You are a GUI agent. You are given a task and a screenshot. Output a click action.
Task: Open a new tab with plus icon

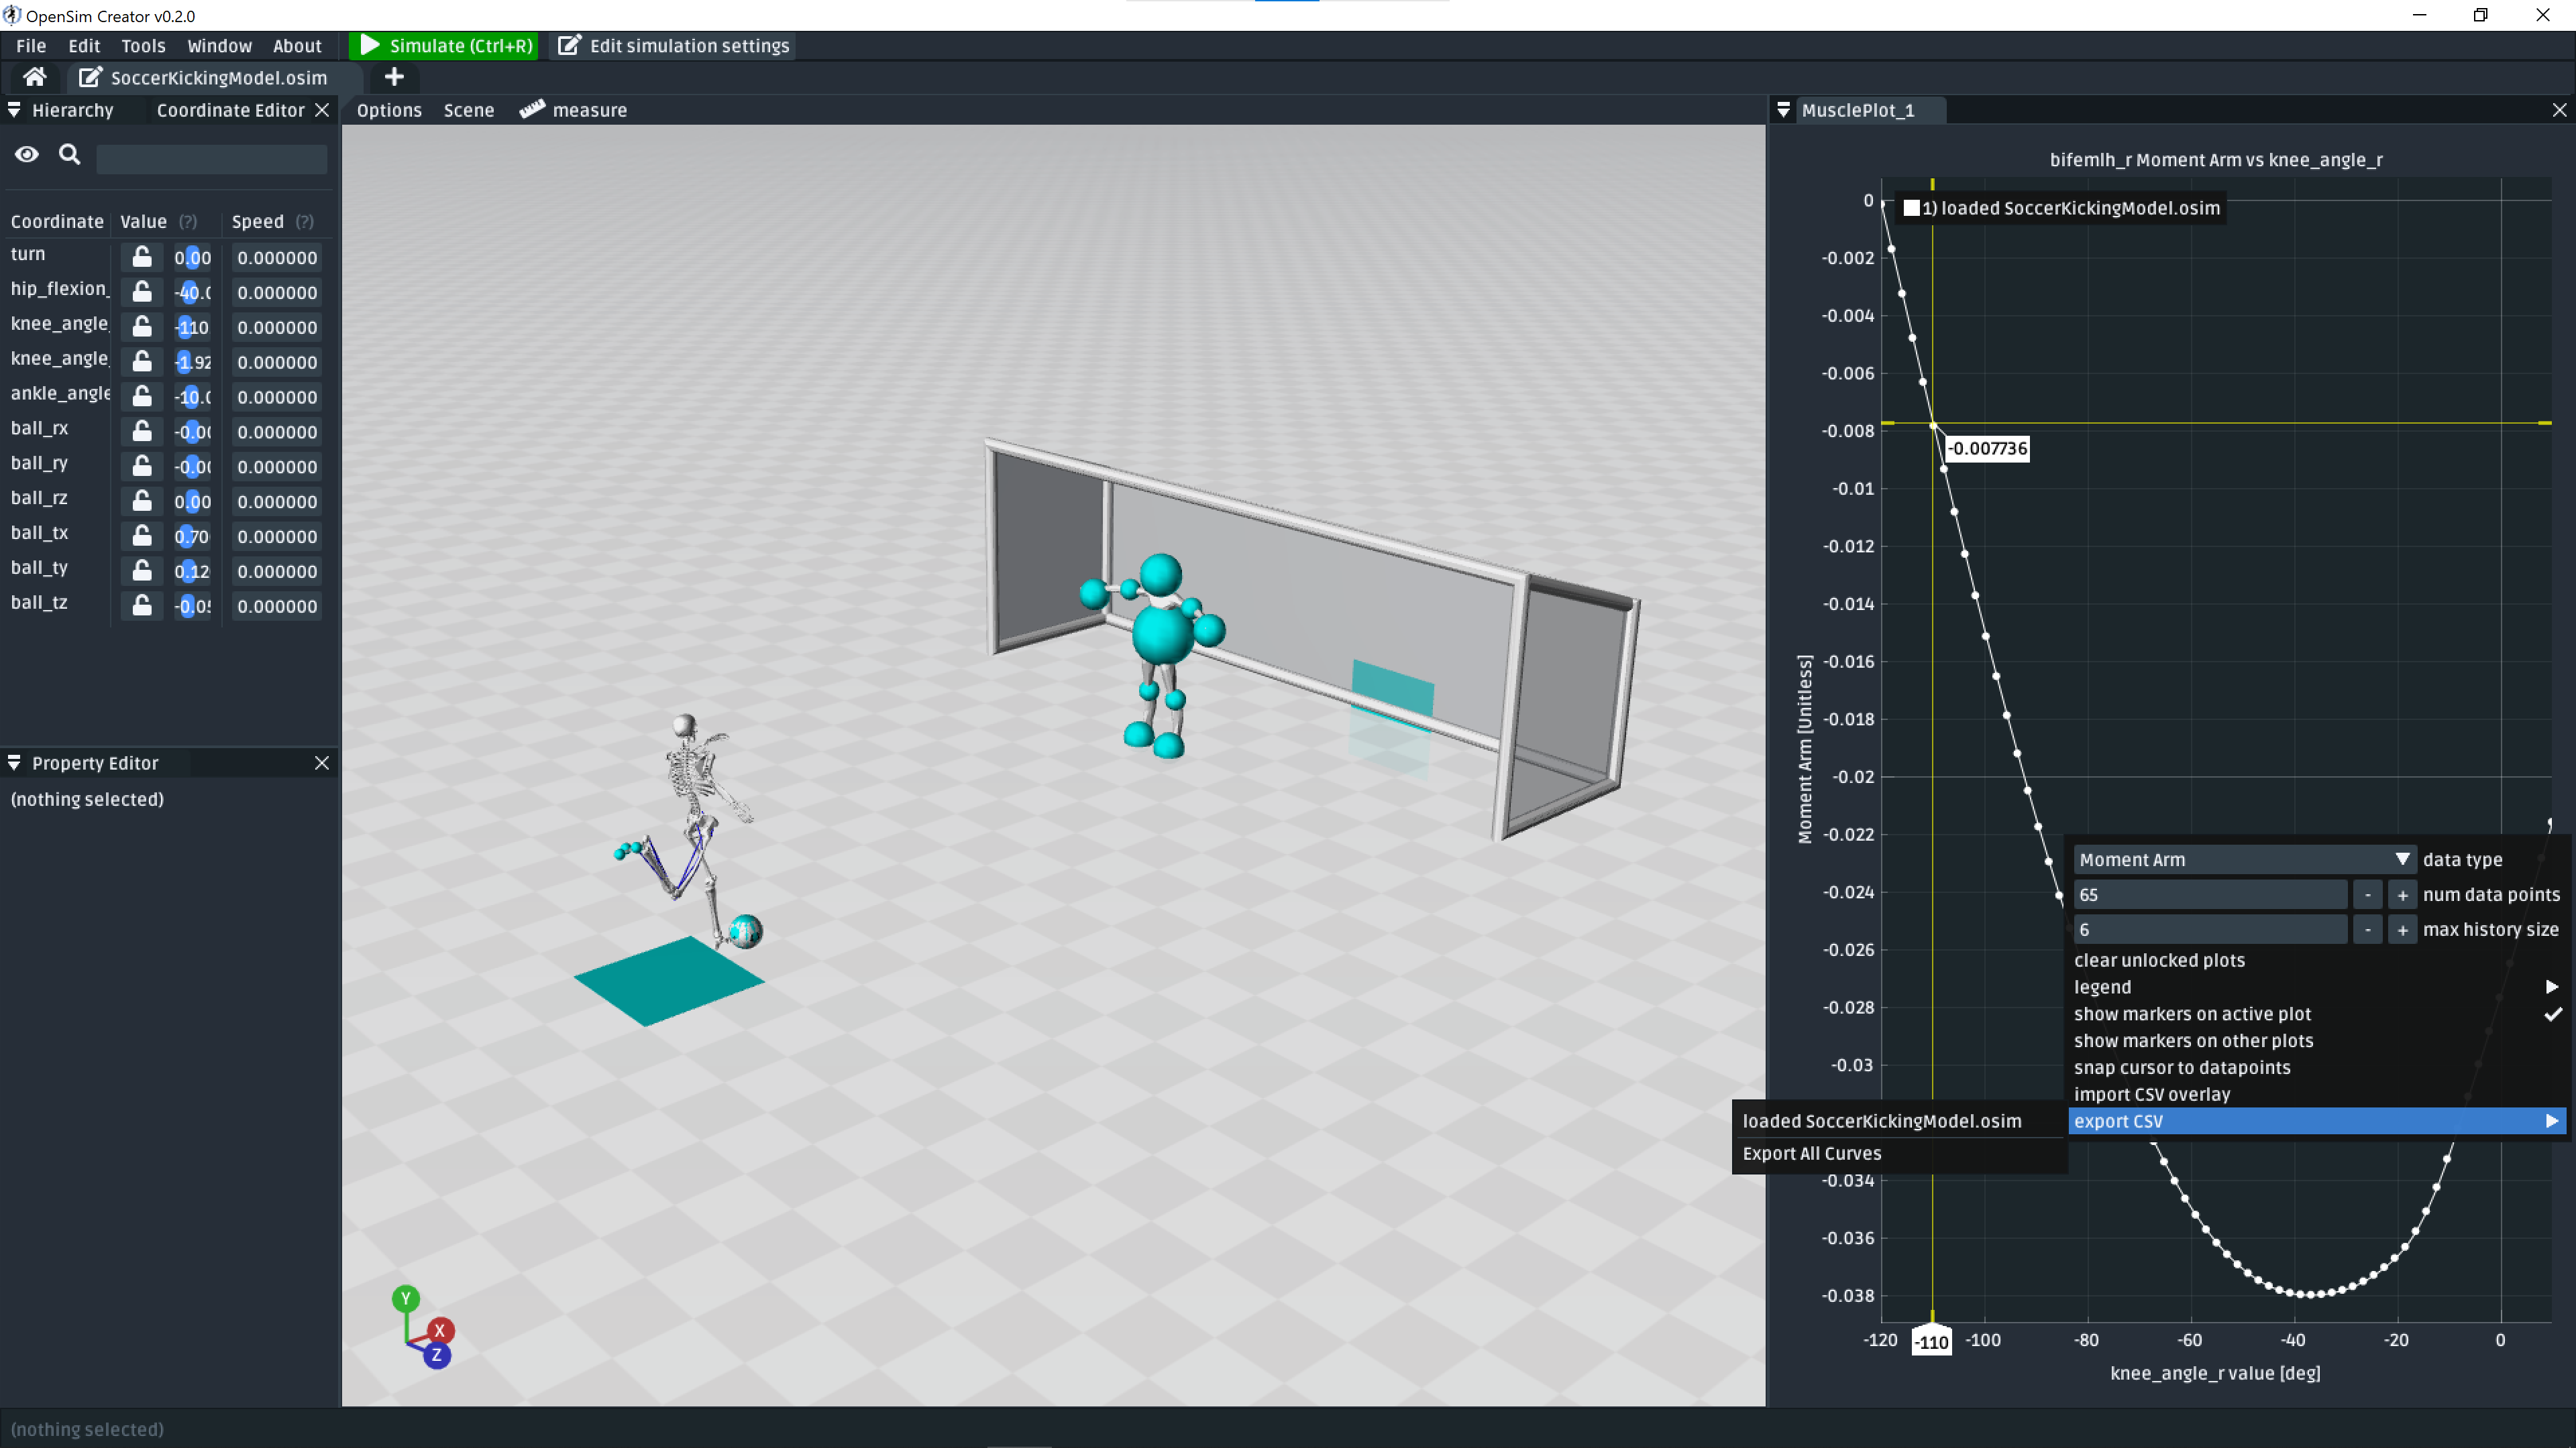click(x=394, y=77)
